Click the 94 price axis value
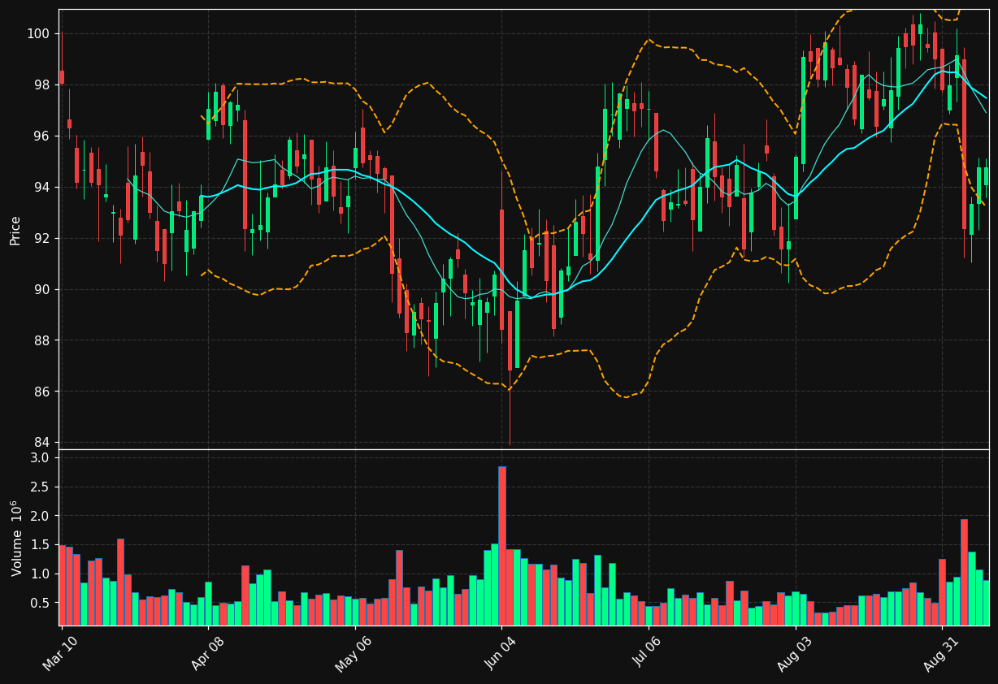The image size is (998, 684). (x=43, y=188)
